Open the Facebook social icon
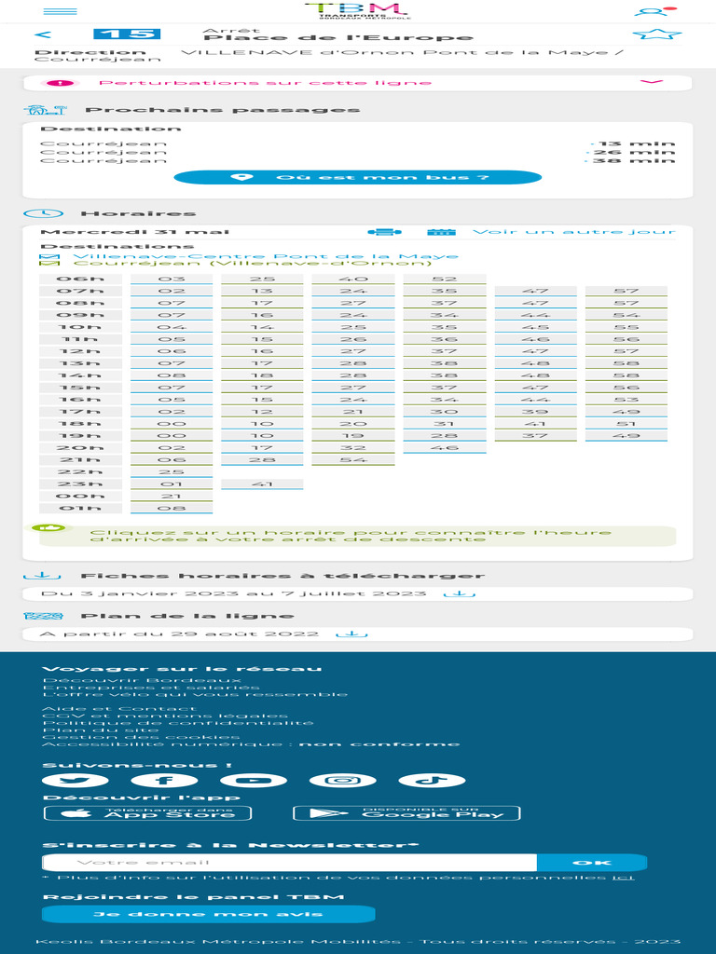Viewport: 716px width, 954px height. 164,781
